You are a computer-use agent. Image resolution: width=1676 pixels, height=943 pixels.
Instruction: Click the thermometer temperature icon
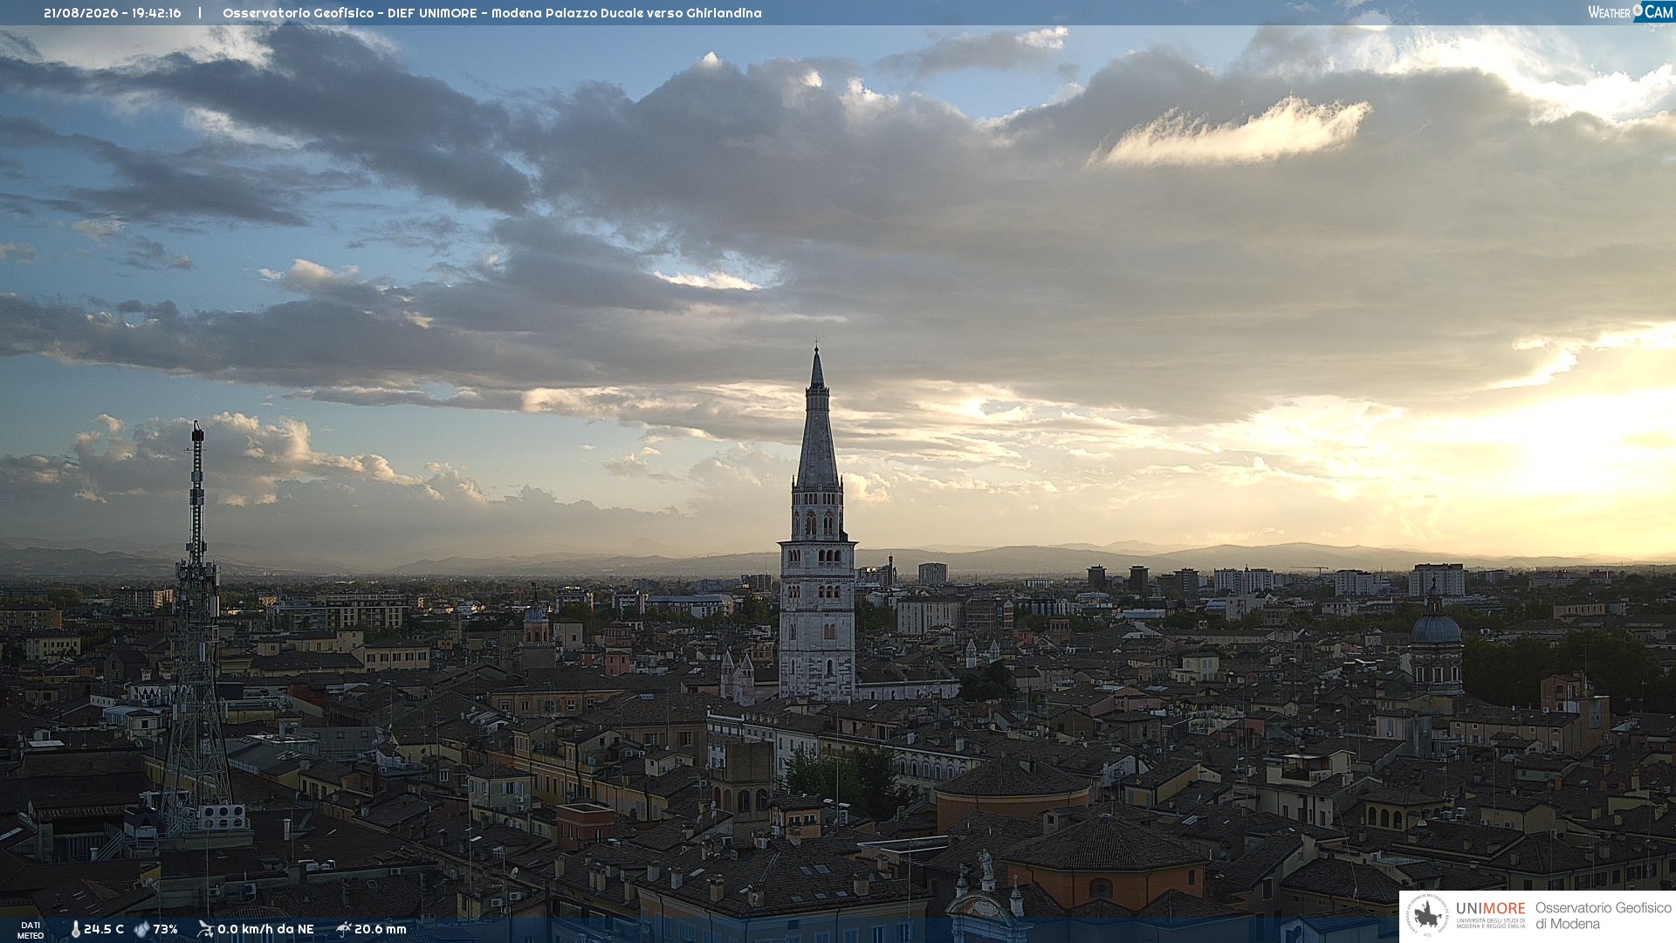pos(75,930)
